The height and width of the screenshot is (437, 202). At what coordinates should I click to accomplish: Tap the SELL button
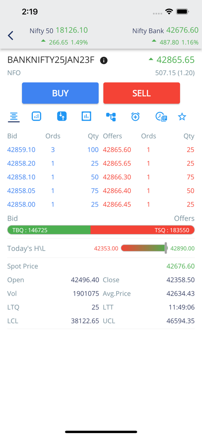[x=141, y=93]
